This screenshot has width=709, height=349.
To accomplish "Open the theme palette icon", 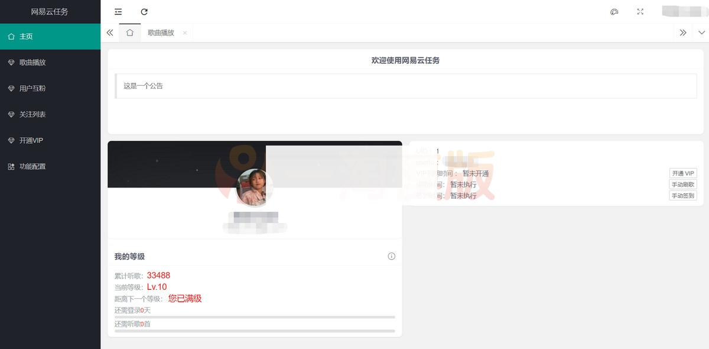I will coord(614,12).
